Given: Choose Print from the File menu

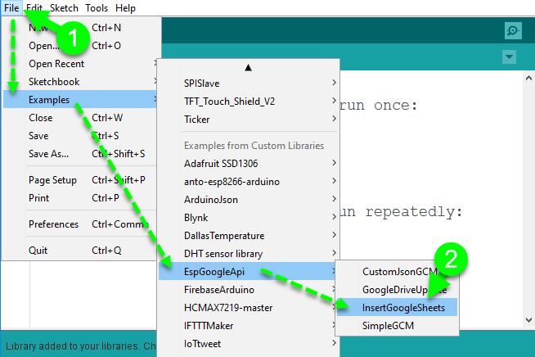Looking at the screenshot, I should pos(80,198).
